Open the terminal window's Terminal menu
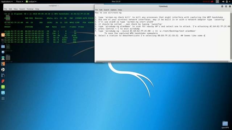The image size is (232, 130). pyautogui.click(x=30, y=9)
